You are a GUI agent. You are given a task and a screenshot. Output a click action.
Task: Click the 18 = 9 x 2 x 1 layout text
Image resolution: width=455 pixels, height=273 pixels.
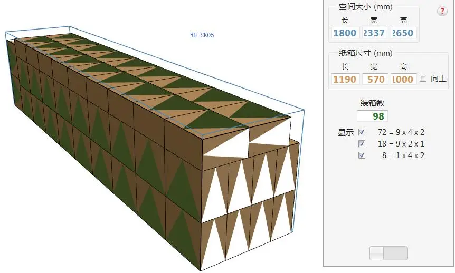pyautogui.click(x=401, y=144)
